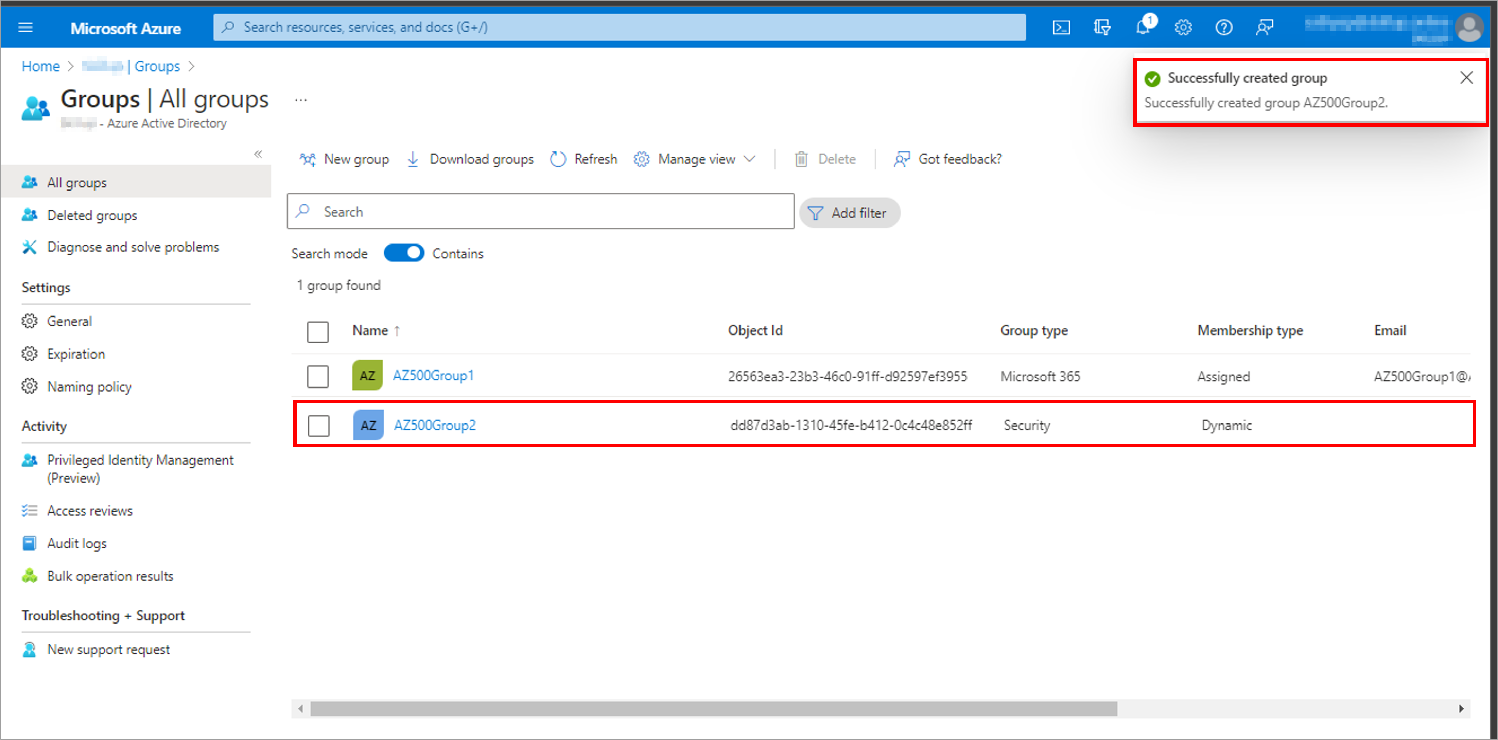Refresh the groups list

click(583, 159)
